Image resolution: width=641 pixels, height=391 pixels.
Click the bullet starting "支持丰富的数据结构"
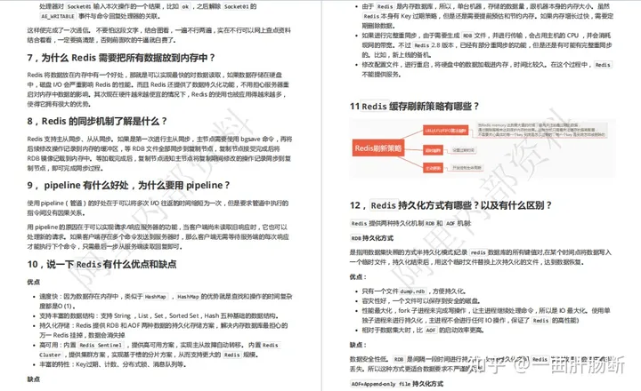pyautogui.click(x=159, y=315)
